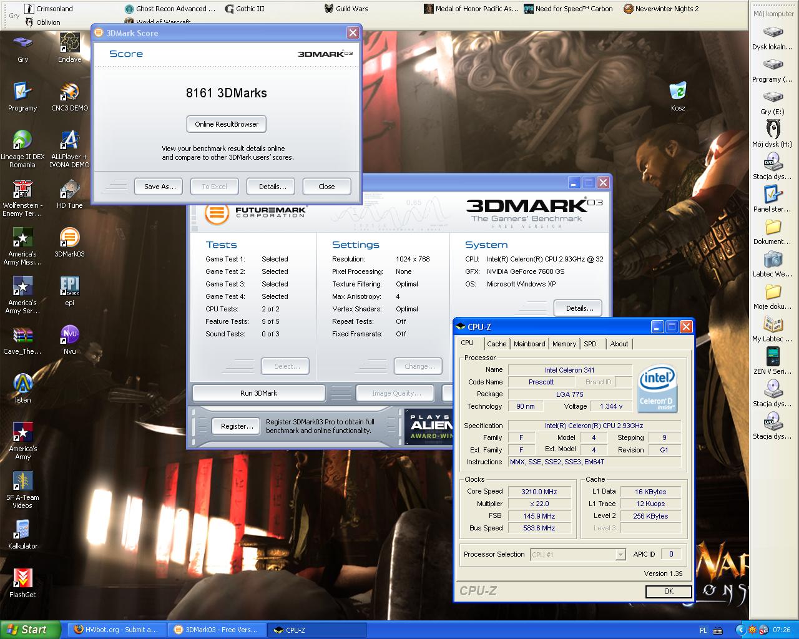The width and height of the screenshot is (799, 639).
Task: Switch to HWbot.org Firefox taskbar item
Action: (115, 630)
